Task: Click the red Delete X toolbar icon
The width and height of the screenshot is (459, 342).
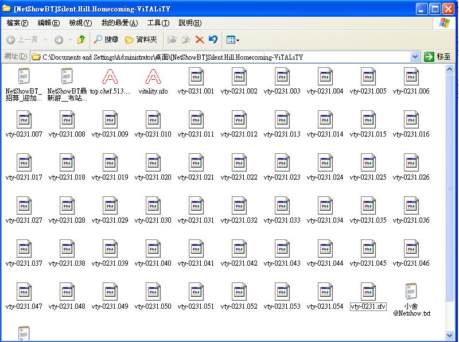Action: point(200,40)
